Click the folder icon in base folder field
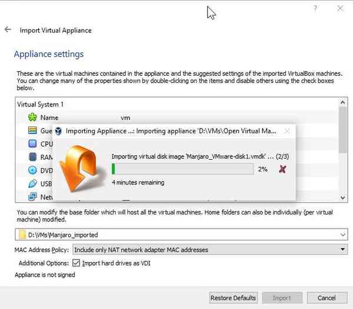Viewport: 353px width, 309px height. [22, 234]
